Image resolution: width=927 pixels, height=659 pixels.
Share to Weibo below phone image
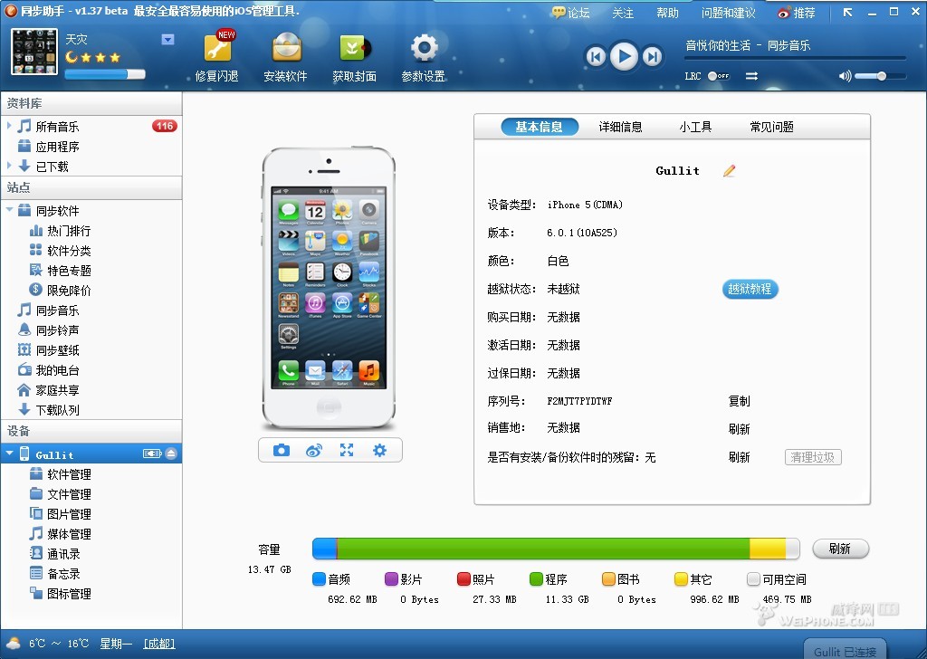click(x=314, y=451)
